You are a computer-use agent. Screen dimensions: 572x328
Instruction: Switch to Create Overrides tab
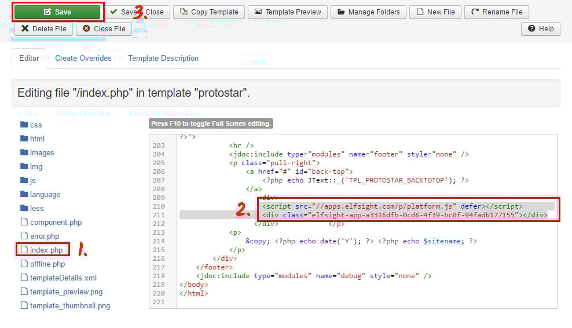[x=83, y=59]
